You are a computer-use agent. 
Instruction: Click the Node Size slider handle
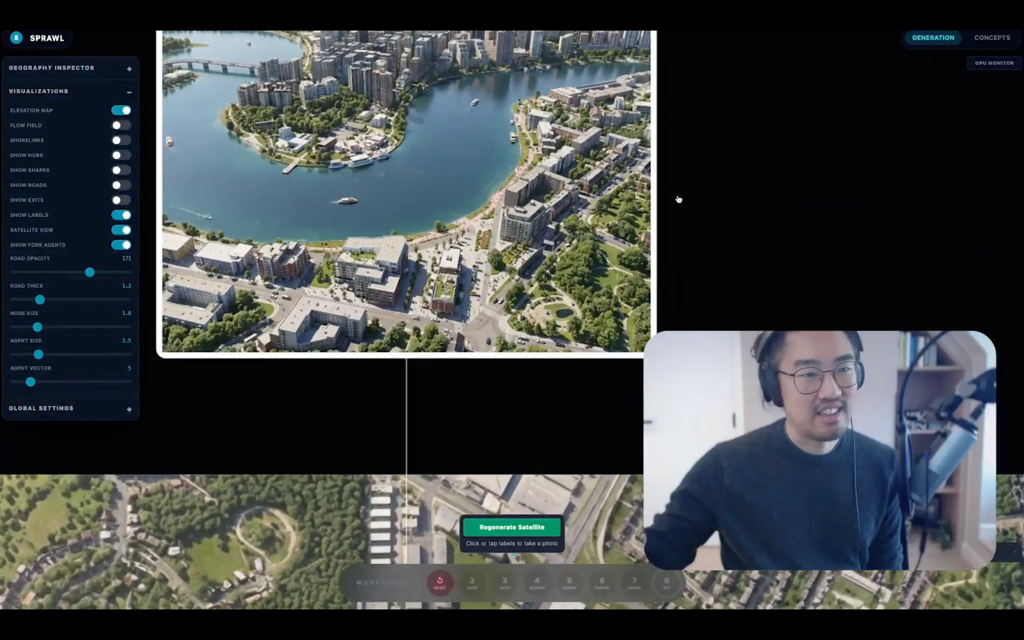tap(37, 327)
